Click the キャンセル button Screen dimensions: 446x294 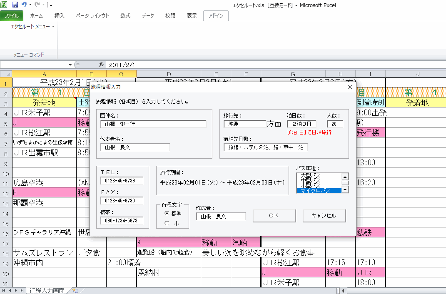click(324, 216)
